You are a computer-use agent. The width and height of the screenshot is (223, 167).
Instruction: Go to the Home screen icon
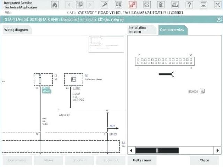click(55, 5)
